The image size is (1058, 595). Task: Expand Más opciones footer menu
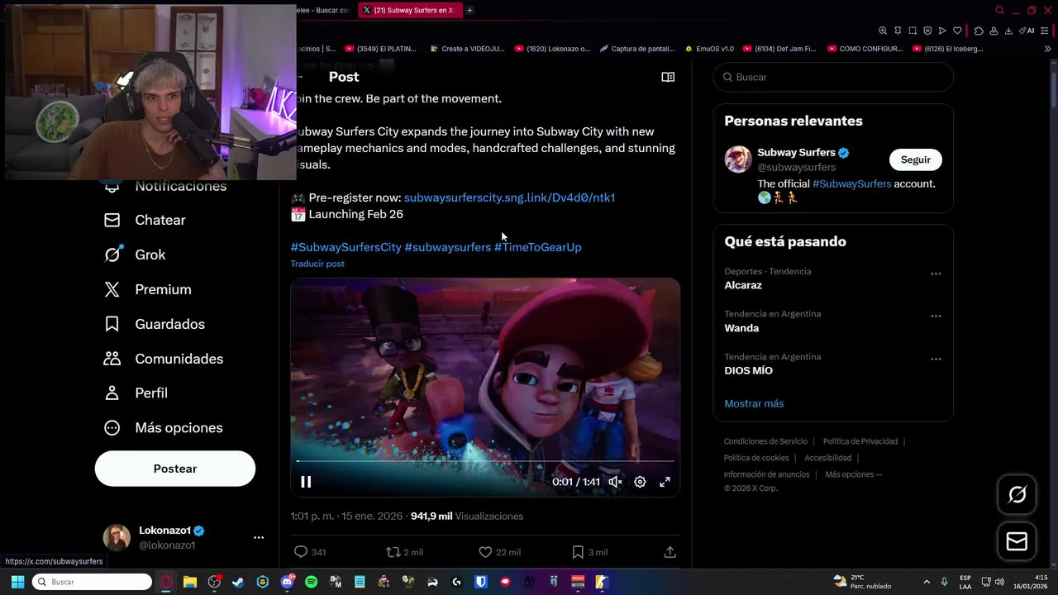click(854, 474)
